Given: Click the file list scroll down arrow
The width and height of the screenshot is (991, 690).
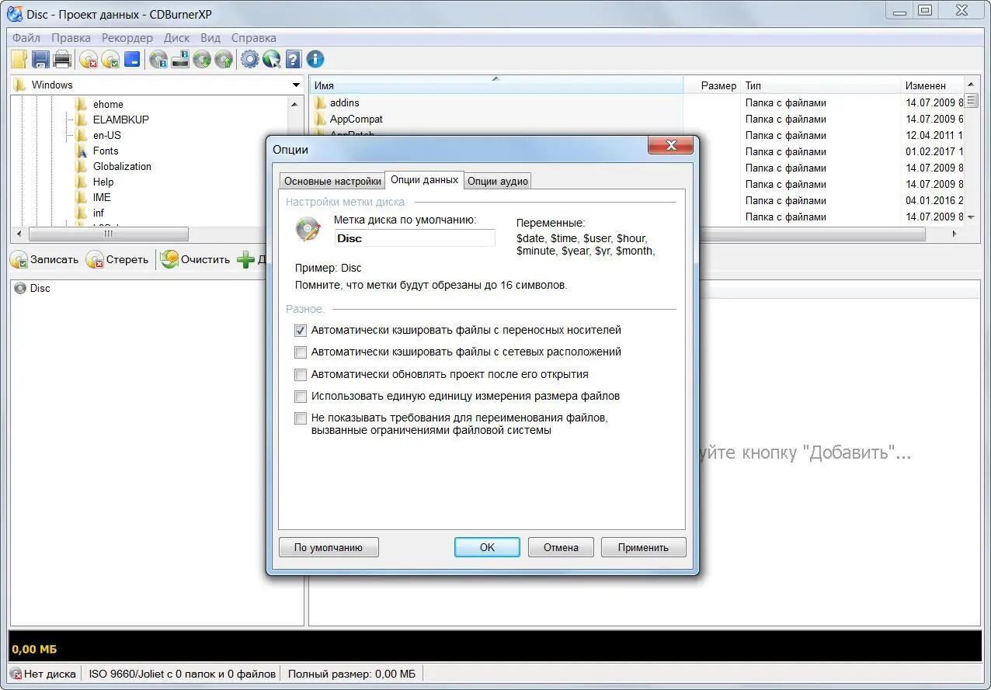Looking at the screenshot, I should [x=971, y=217].
